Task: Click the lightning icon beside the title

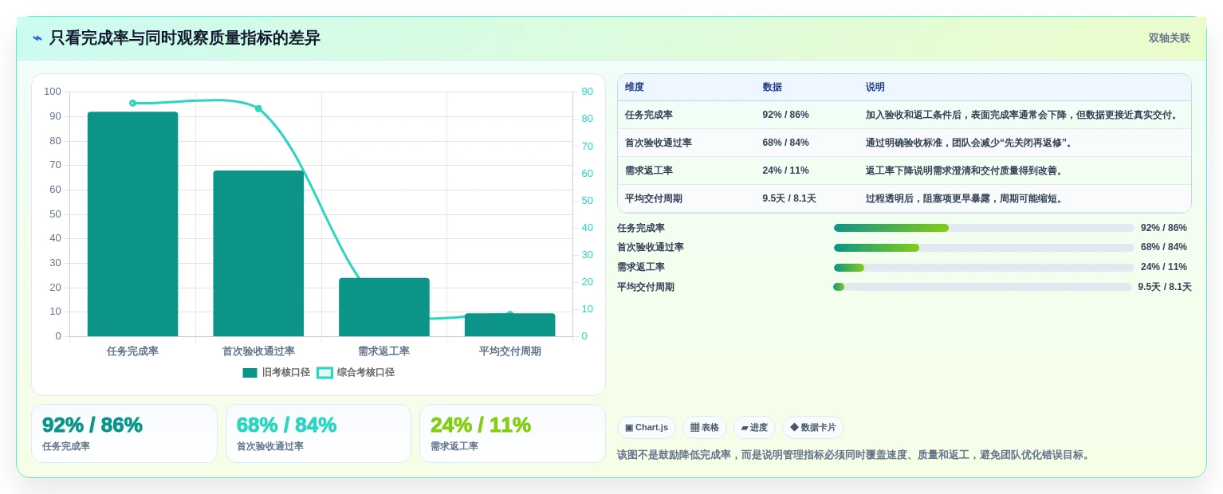Action: (37, 38)
